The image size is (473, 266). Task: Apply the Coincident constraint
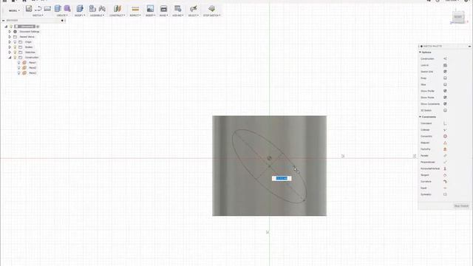(445, 123)
